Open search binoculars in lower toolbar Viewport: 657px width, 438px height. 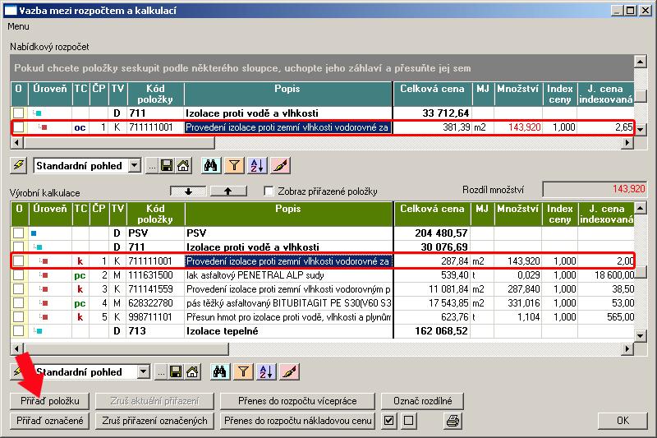click(219, 371)
